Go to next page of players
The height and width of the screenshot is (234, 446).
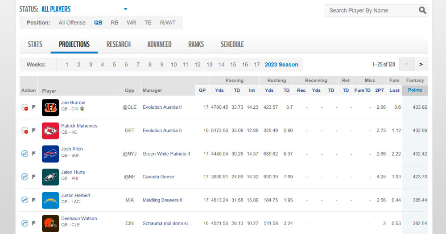click(421, 65)
